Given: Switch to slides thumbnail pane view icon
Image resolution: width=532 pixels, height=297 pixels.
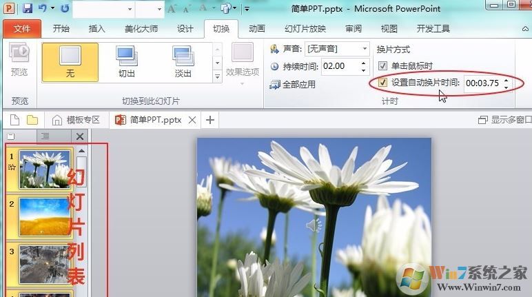Looking at the screenshot, I should click(11, 136).
